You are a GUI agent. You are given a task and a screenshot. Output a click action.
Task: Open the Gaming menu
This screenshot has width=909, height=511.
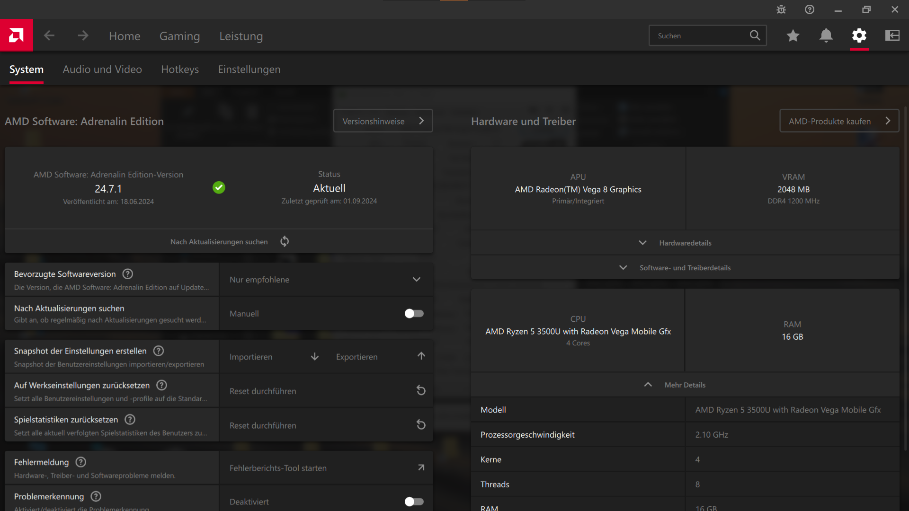point(179,36)
